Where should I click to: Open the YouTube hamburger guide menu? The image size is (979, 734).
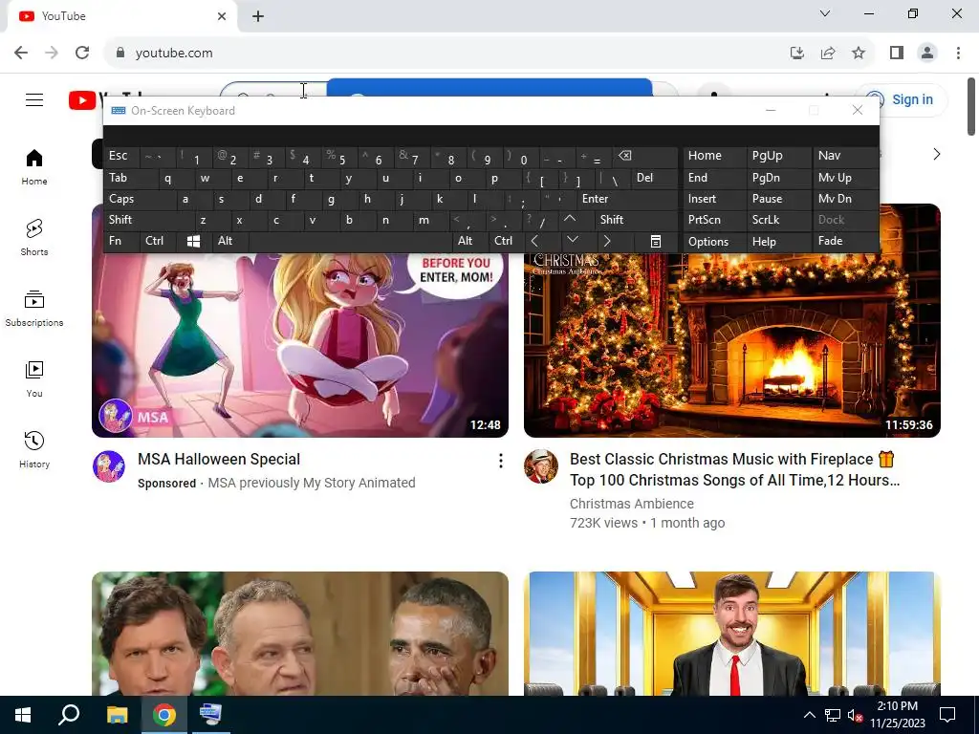pyautogui.click(x=34, y=99)
